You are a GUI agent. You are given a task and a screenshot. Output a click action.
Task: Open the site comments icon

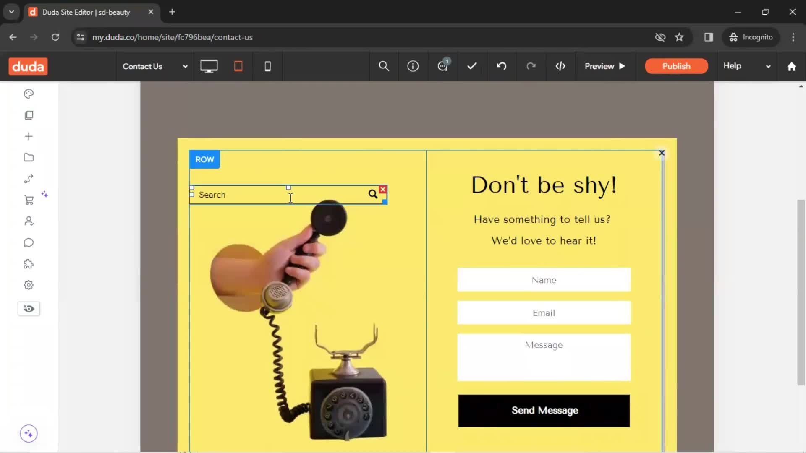(443, 66)
